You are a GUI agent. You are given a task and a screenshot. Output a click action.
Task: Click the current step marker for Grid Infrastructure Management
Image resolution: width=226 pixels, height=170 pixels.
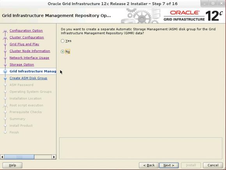[5, 71]
